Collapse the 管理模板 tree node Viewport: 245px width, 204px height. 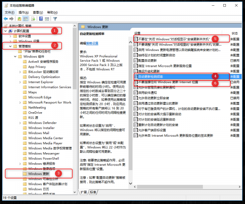pos(10,46)
